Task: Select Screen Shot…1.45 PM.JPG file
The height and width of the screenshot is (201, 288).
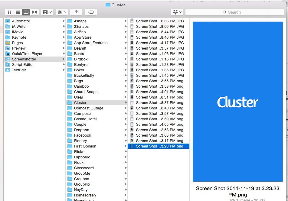Action: (159, 76)
